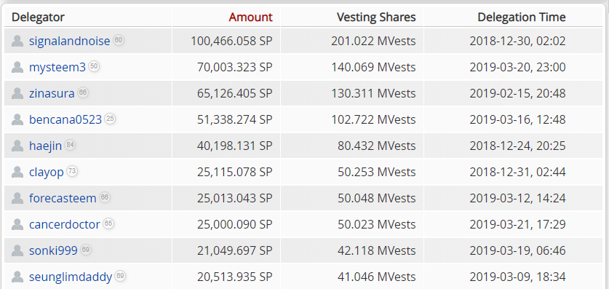Visit the clayop account link
Image resolution: width=609 pixels, height=289 pixels.
click(x=47, y=172)
